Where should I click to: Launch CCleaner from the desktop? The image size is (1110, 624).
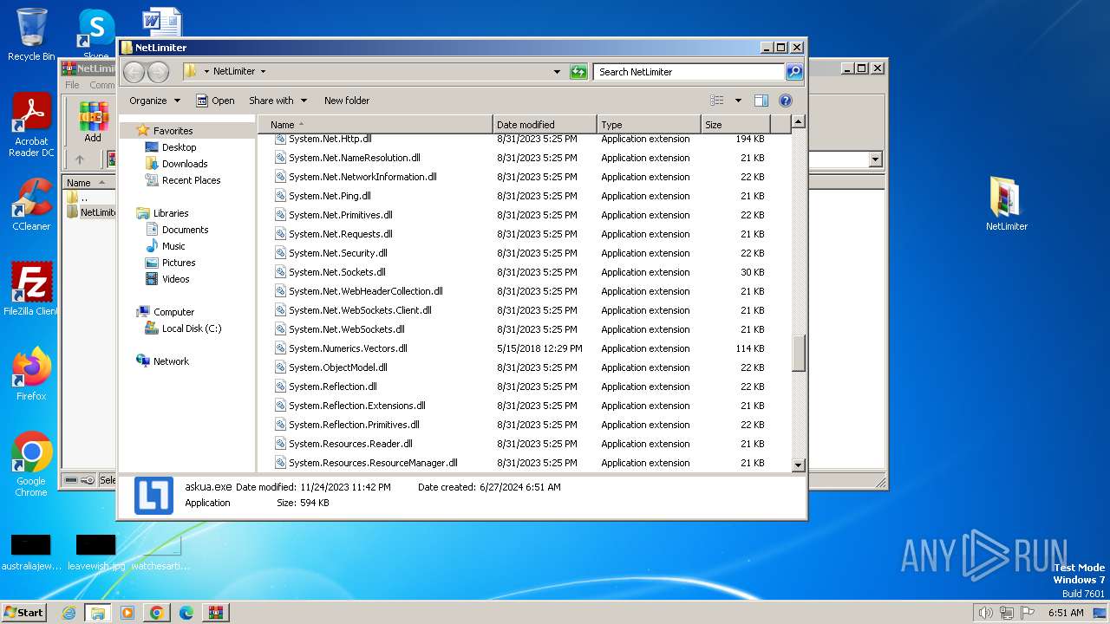(x=31, y=205)
